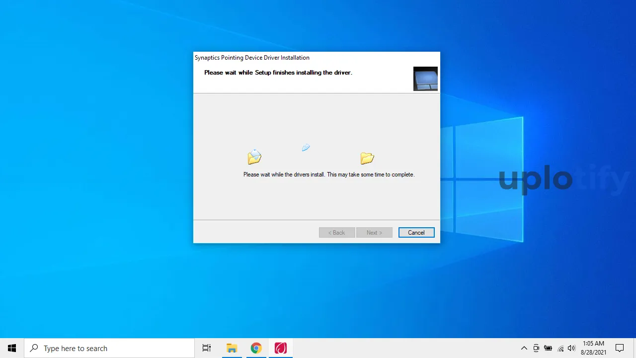Click the Cancel button in installer

pos(416,233)
